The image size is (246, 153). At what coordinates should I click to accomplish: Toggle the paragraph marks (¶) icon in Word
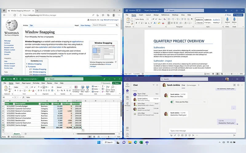[x=192, y=19]
